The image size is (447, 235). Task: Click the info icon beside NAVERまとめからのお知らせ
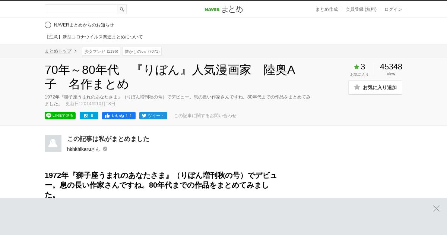[x=48, y=25]
